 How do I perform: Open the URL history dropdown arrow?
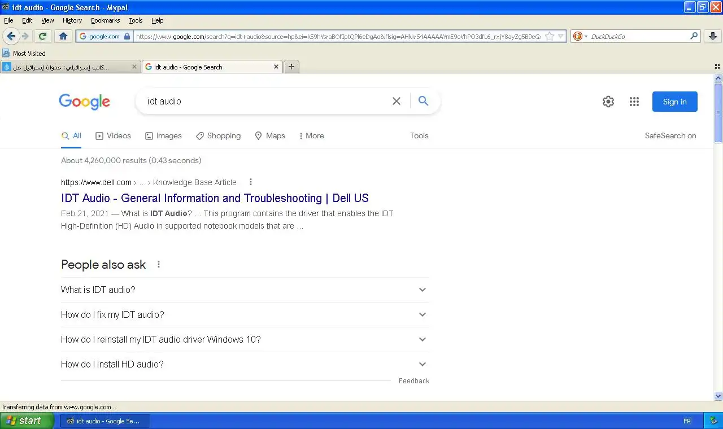[561, 36]
